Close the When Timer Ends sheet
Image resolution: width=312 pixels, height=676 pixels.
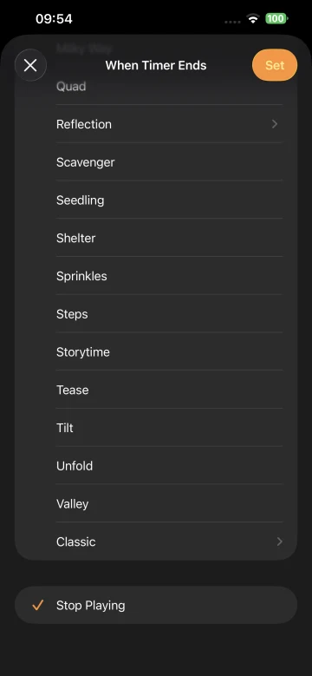30,66
